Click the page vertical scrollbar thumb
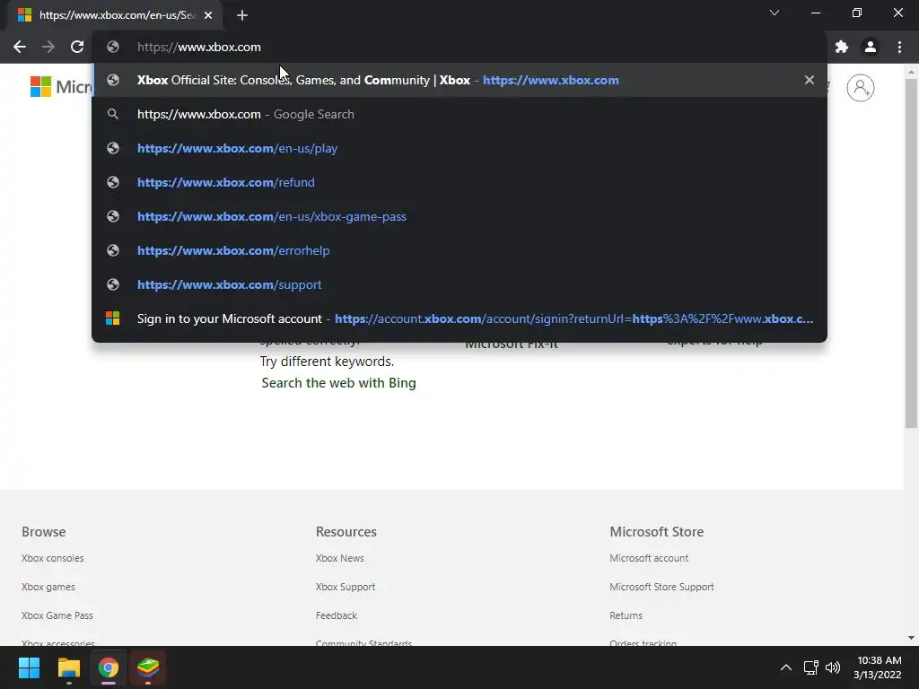Screen dimensions: 919x689 911,253
